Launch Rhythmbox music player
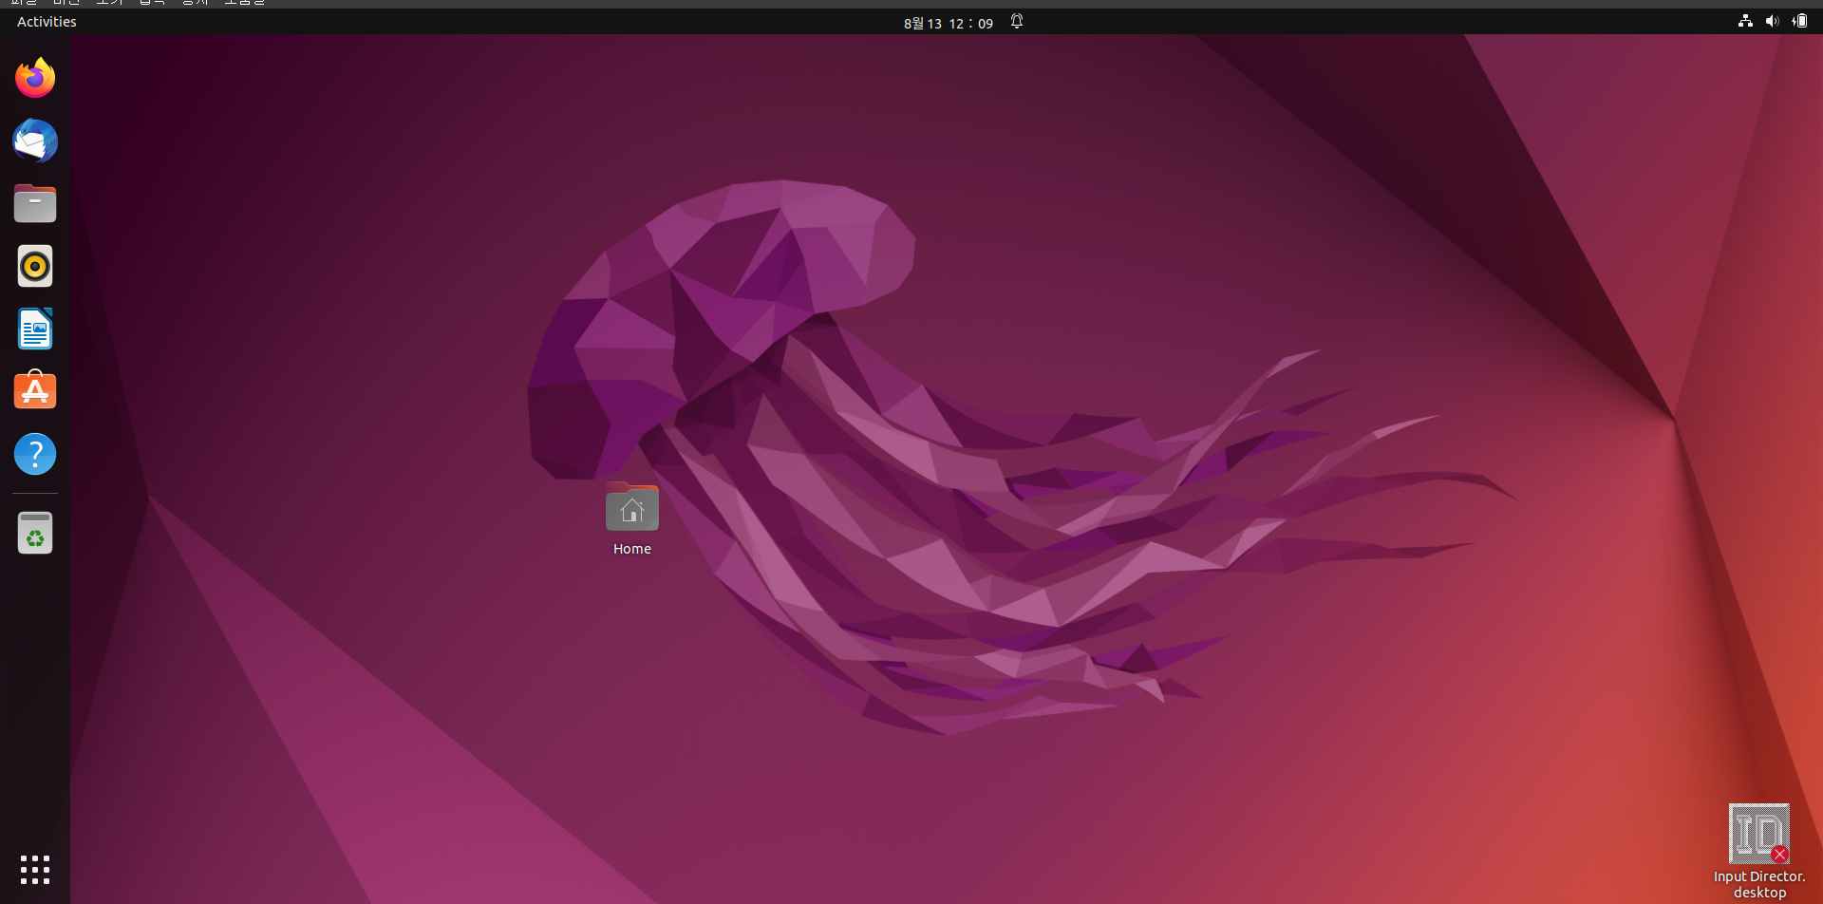1823x904 pixels. (x=35, y=266)
